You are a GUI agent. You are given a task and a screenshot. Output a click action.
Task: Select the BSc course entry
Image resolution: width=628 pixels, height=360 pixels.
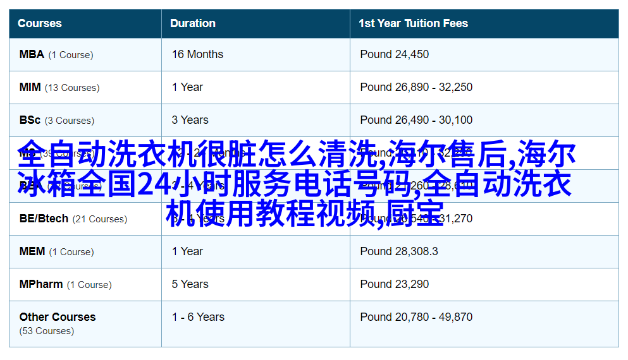pos(30,120)
